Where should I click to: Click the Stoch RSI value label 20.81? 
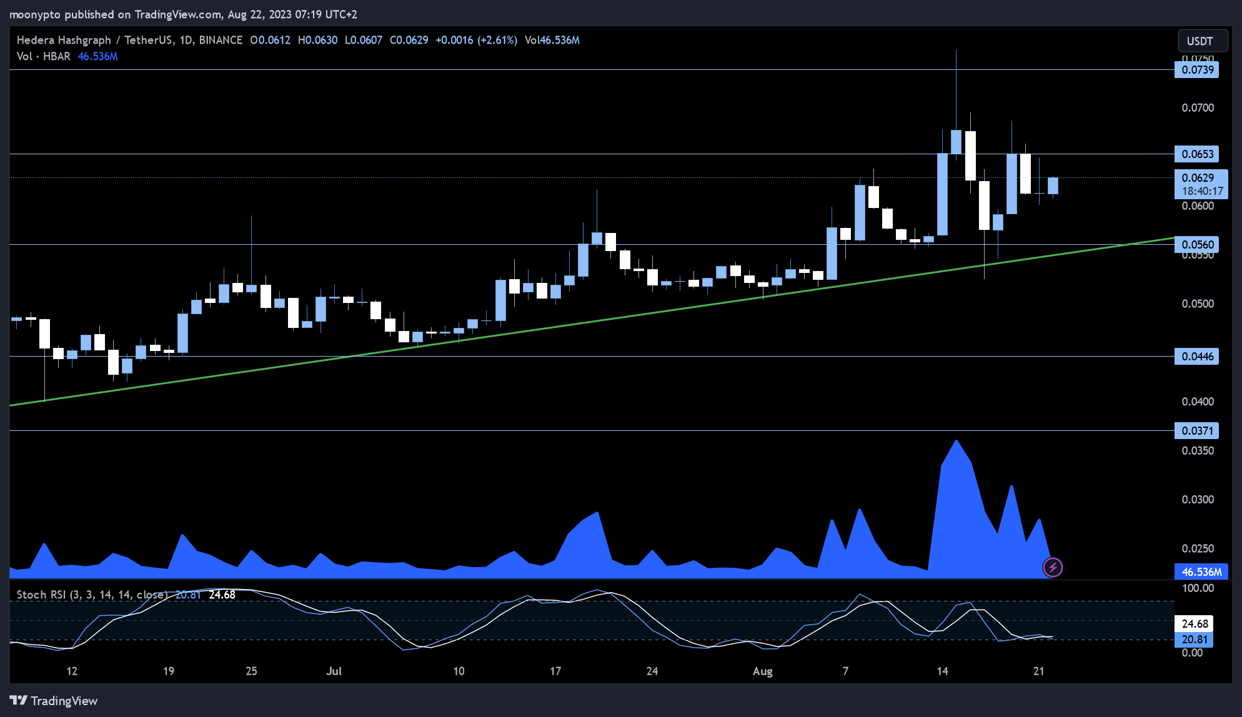[1195, 640]
